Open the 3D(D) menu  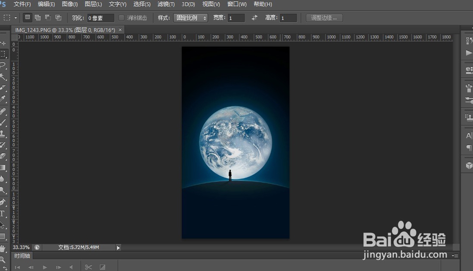[188, 4]
